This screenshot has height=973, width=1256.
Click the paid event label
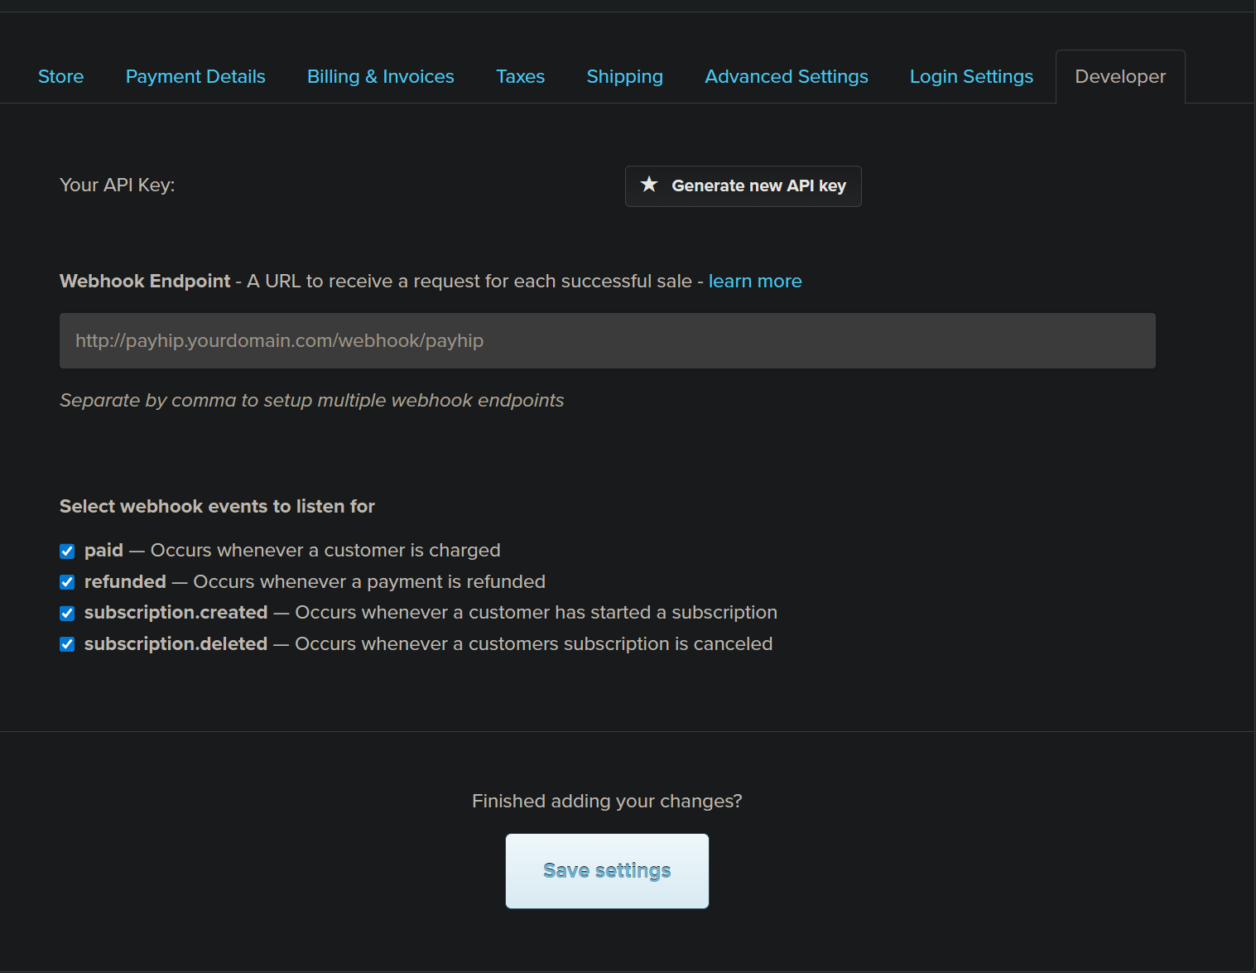tap(103, 550)
